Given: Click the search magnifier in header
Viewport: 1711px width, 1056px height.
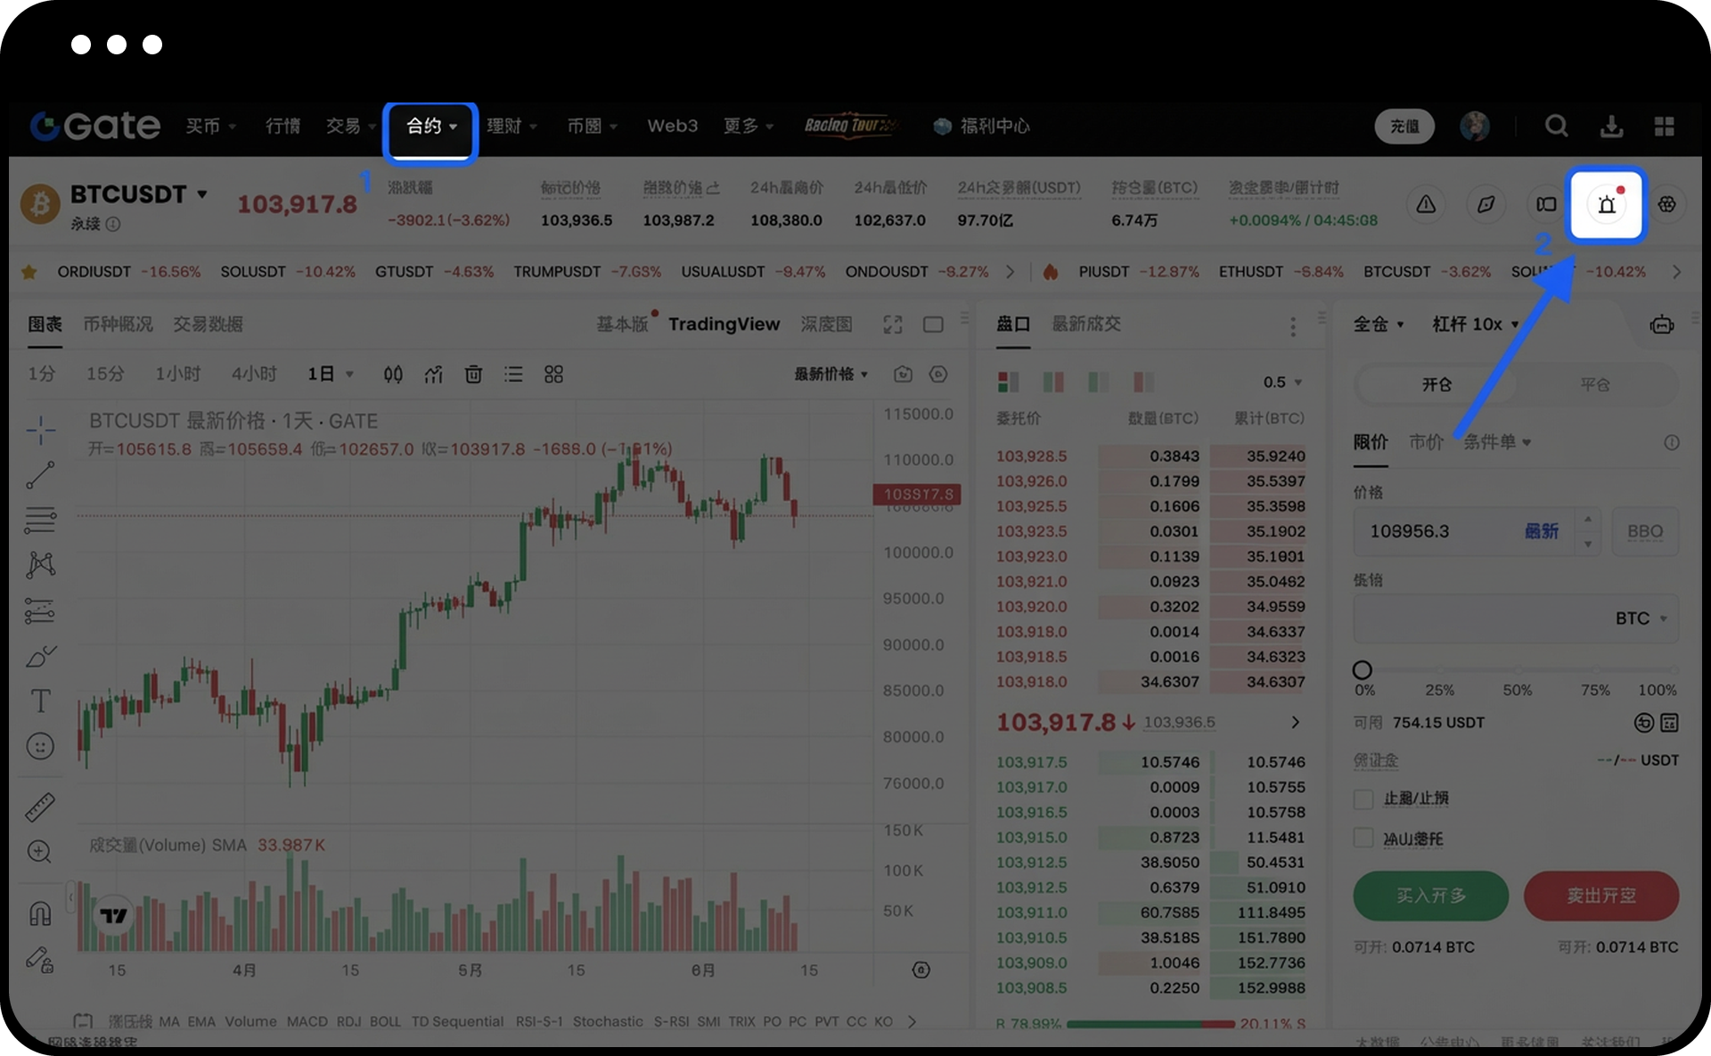Looking at the screenshot, I should (x=1556, y=127).
